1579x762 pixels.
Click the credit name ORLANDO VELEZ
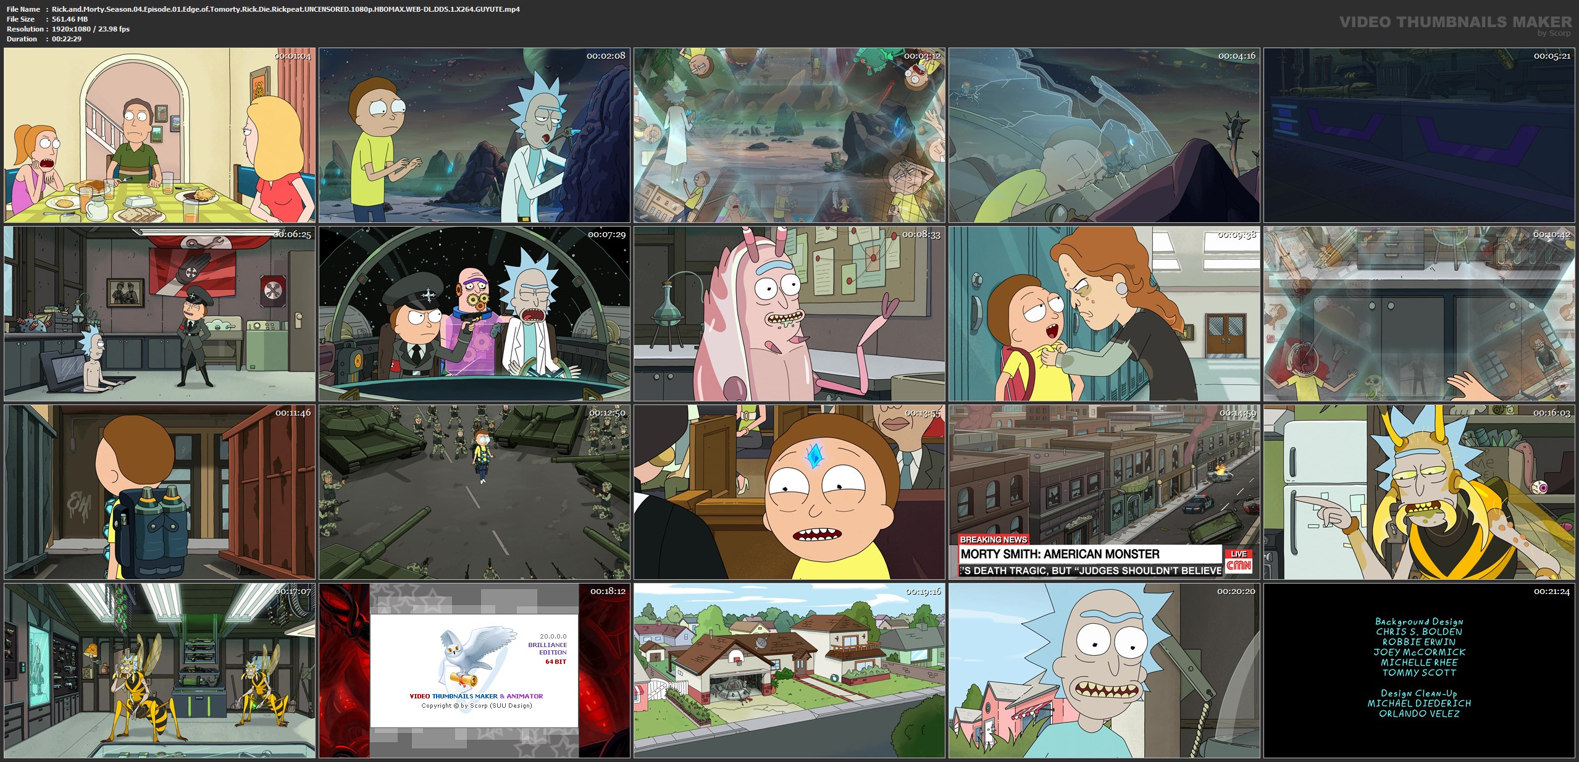pos(1420,713)
